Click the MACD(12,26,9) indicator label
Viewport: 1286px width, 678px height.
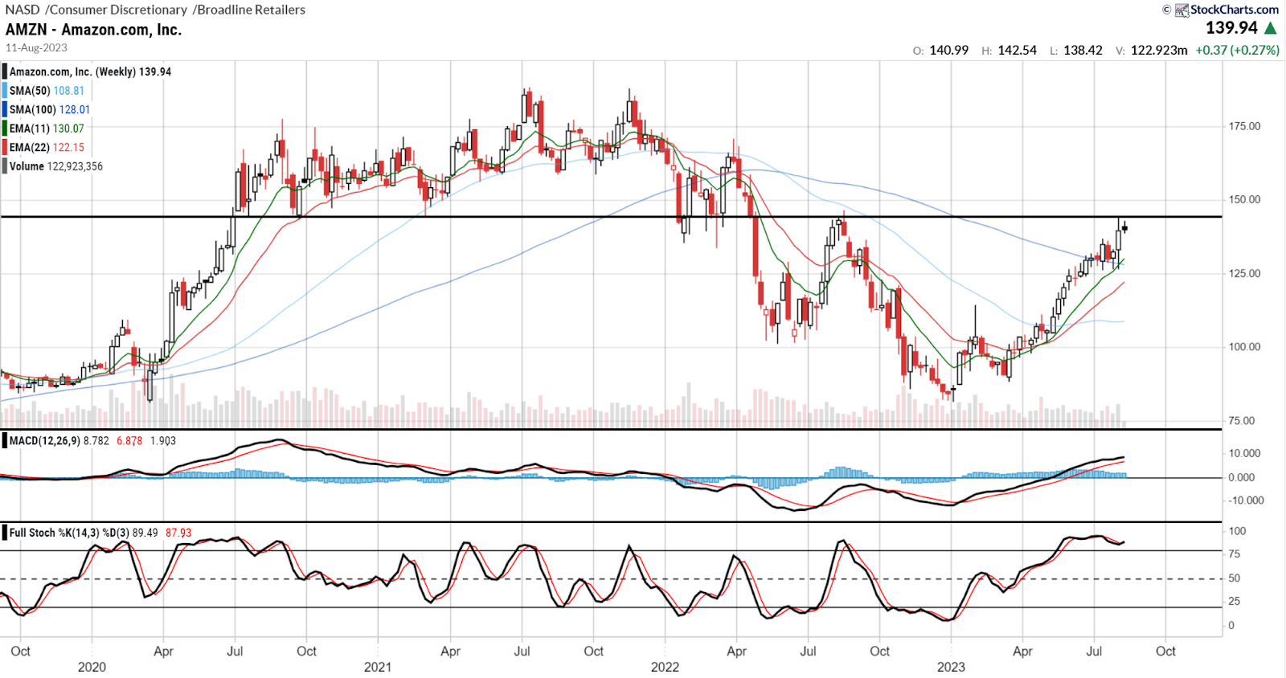click(x=44, y=440)
